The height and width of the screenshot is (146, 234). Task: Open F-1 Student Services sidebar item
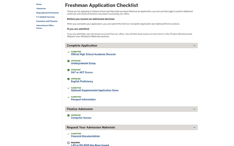[x=45, y=17]
